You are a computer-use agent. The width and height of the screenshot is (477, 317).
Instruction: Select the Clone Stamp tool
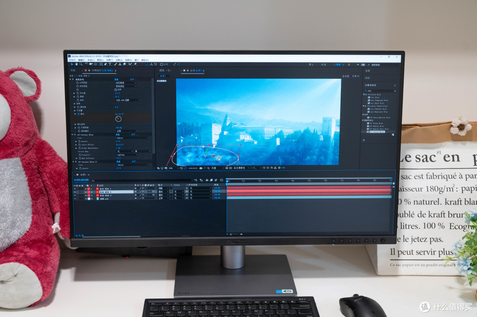point(120,64)
